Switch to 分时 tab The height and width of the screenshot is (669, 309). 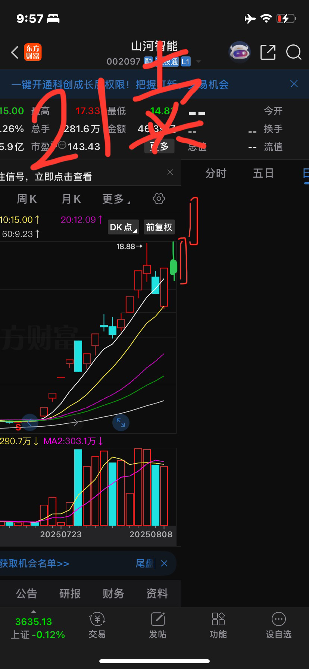click(216, 173)
